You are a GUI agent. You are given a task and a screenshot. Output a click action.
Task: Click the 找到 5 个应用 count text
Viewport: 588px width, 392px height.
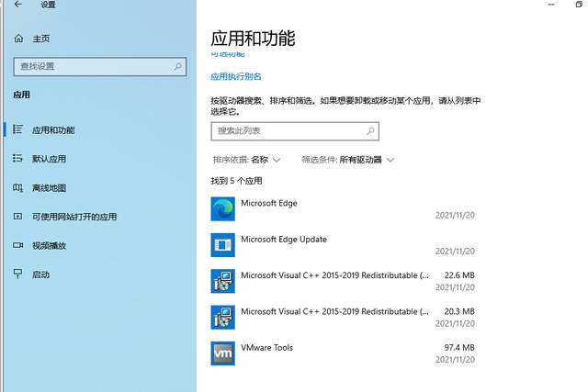pos(236,181)
